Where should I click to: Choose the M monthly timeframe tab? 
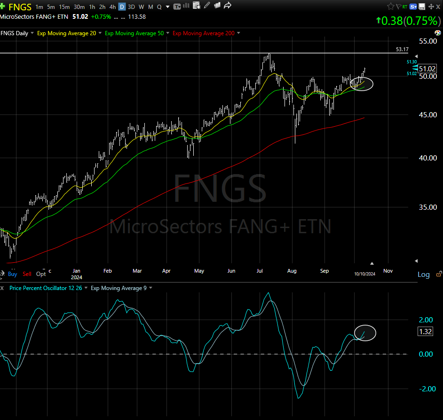click(x=150, y=7)
